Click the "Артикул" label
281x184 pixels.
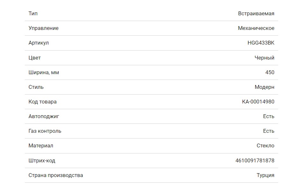pyautogui.click(x=39, y=43)
